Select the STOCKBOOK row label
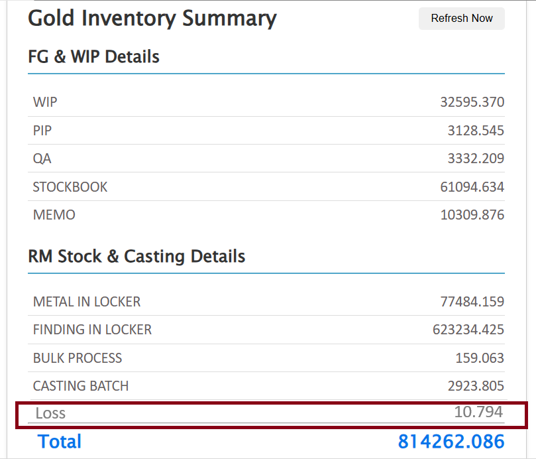Screen dimensions: 536x459 pyautogui.click(x=70, y=187)
